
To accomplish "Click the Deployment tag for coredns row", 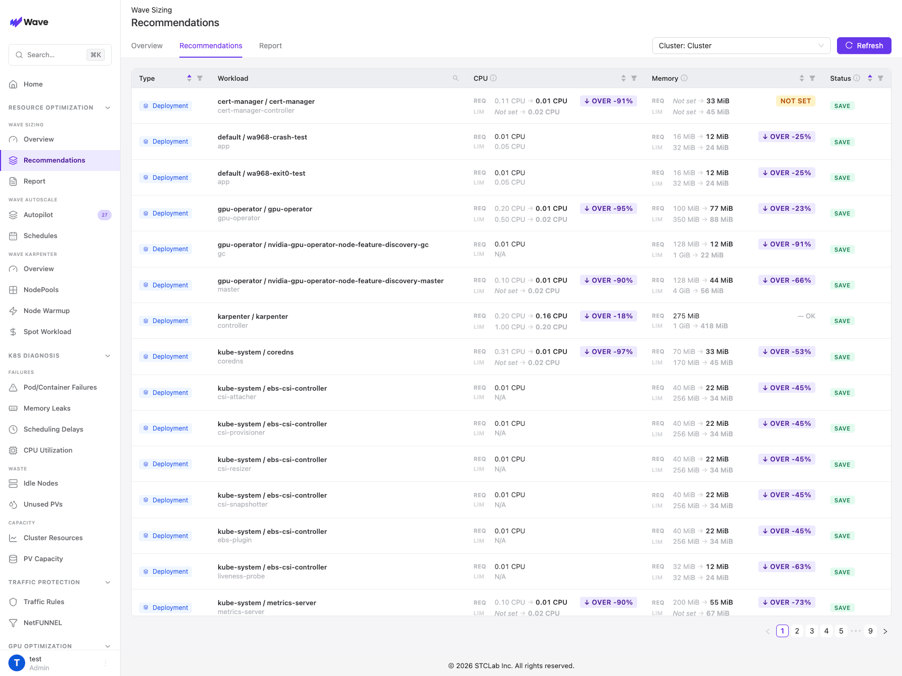I will tap(165, 357).
